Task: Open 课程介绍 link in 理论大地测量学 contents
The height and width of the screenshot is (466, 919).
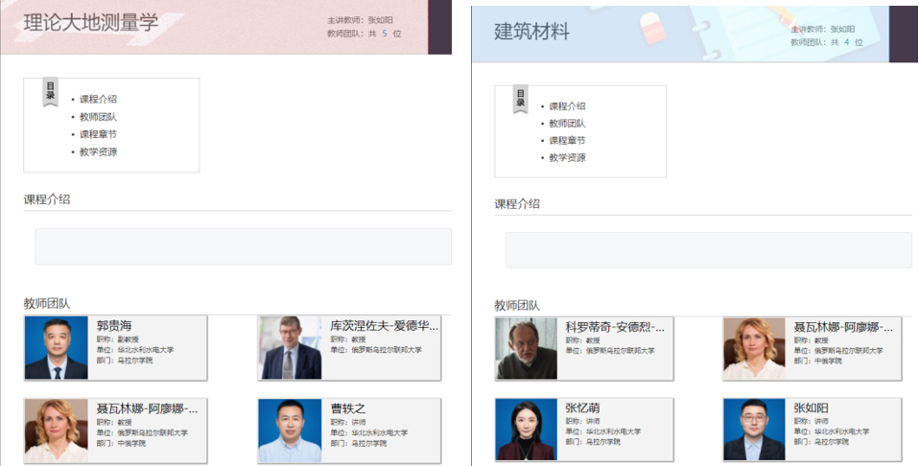Action: pyautogui.click(x=98, y=99)
